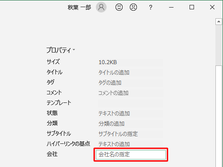Click the user name 秋葉 一郎

(x=79, y=7)
